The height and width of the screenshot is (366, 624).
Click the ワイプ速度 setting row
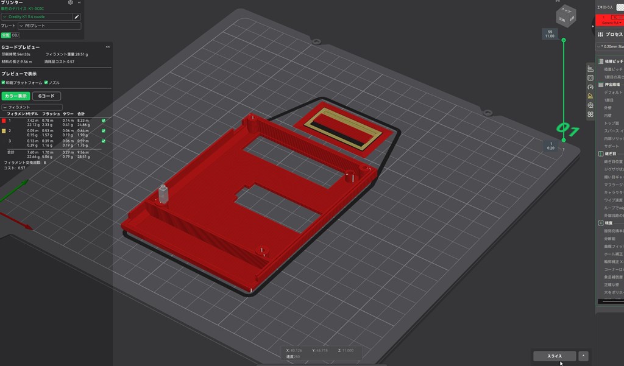(613, 200)
